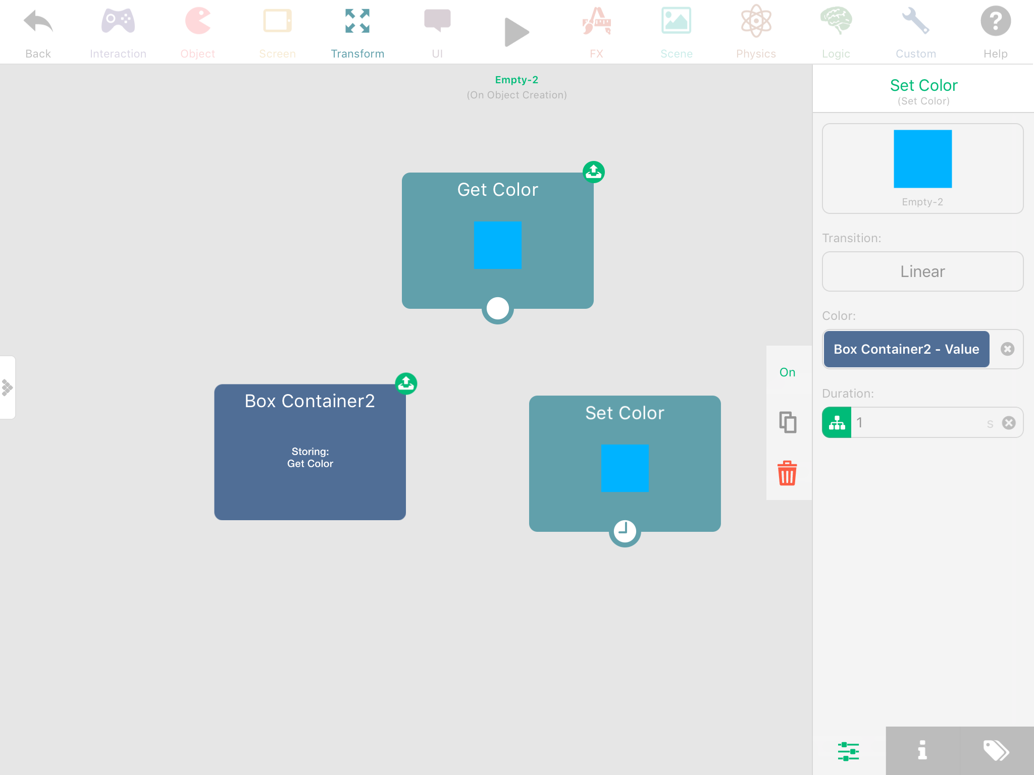This screenshot has height=775, width=1034.
Task: Toggle the behavior On switch
Action: (787, 372)
